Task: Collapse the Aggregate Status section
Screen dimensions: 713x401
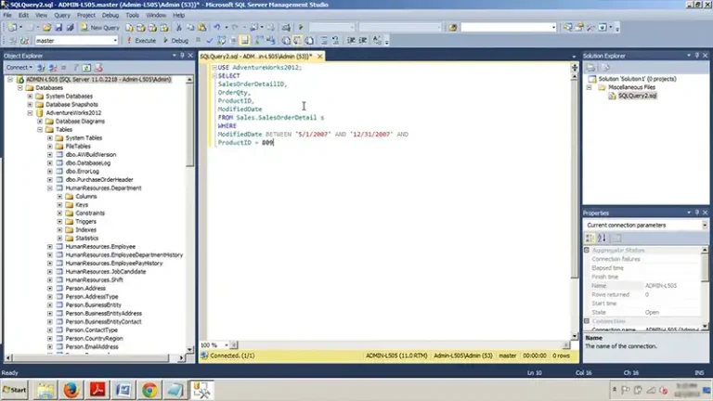Action: tap(587, 250)
